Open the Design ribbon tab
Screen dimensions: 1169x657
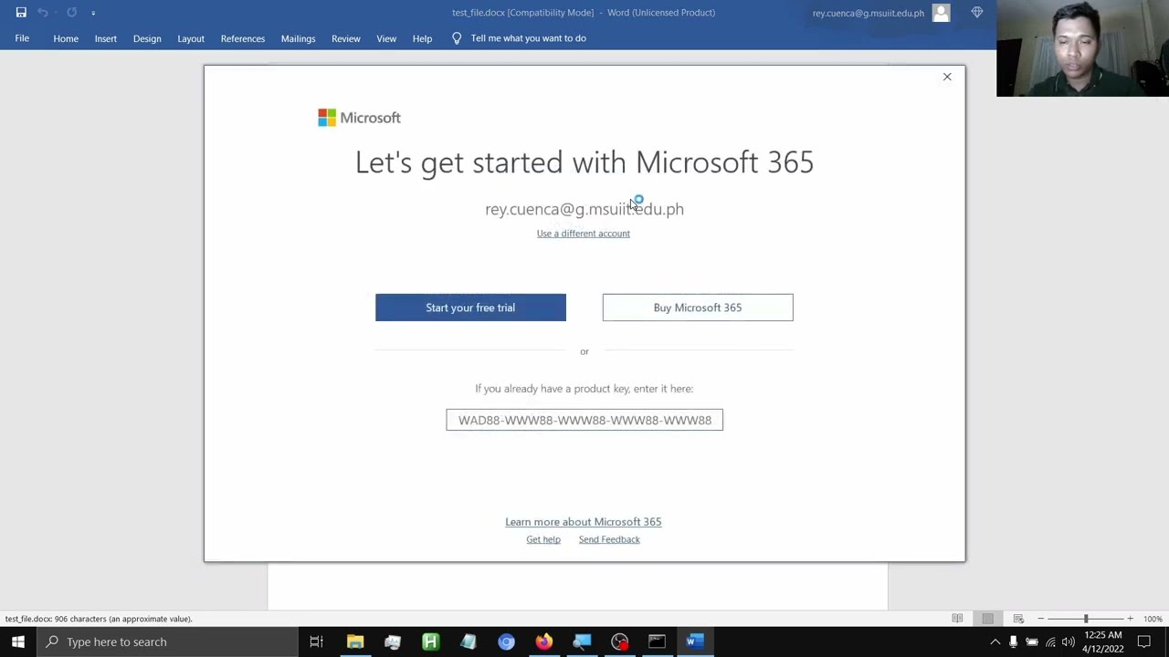(x=147, y=38)
